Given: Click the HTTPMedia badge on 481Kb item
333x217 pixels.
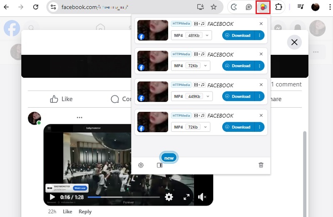Looking at the screenshot, I should click(181, 24).
